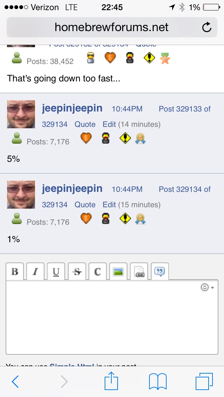Insert image using picture icon

118,272
